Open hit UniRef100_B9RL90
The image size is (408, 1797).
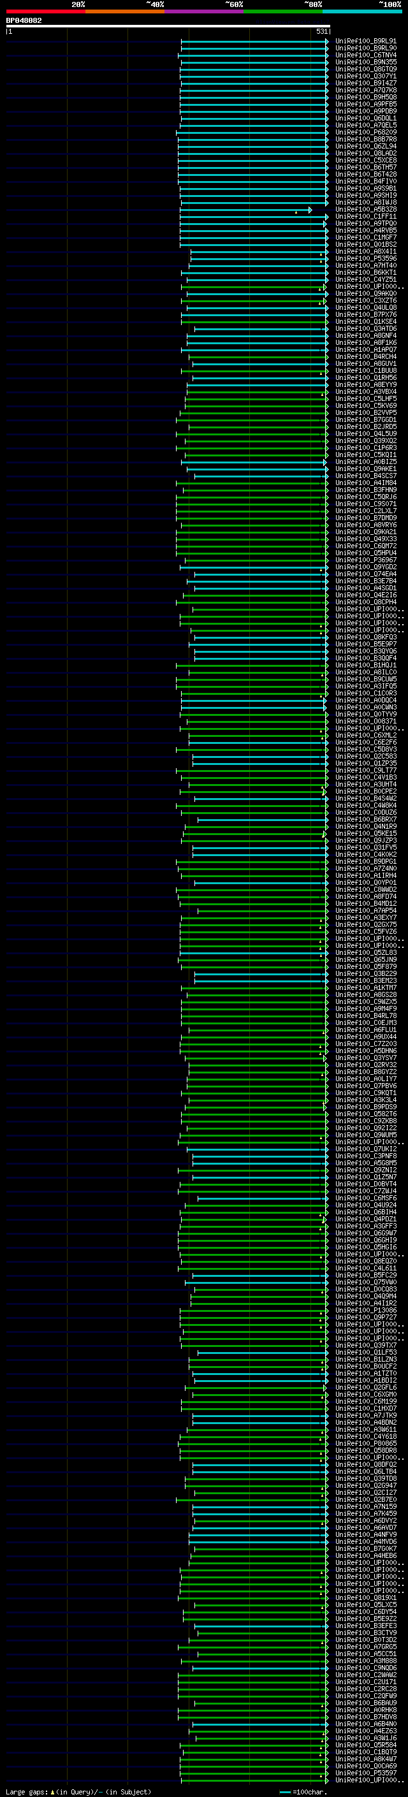click(x=366, y=48)
